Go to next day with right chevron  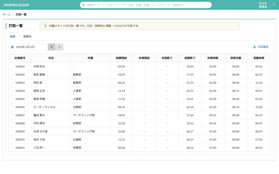(60, 47)
